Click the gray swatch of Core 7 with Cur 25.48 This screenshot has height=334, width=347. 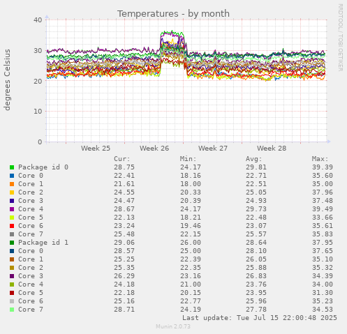[x=12, y=234]
